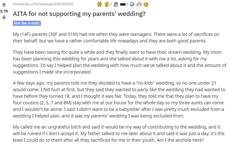Click the 2.7k vote score

pos(4,11)
